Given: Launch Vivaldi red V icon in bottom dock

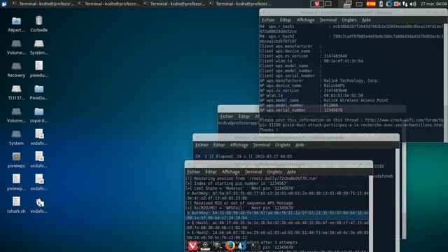Looking at the screenshot, I should (192, 246).
